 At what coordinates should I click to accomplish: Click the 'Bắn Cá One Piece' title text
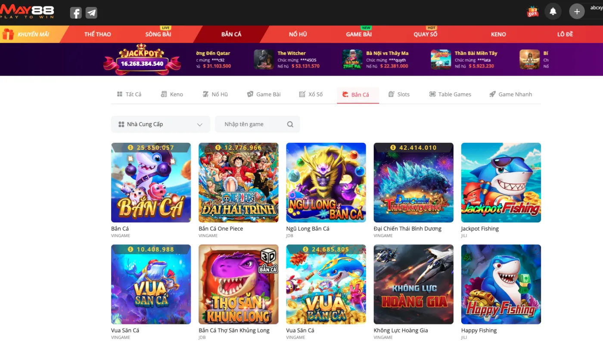[x=221, y=229]
